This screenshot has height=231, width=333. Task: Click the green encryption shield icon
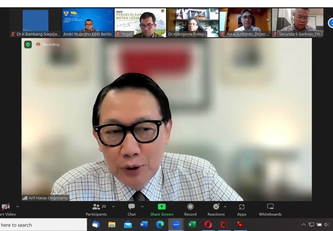[x=28, y=44]
